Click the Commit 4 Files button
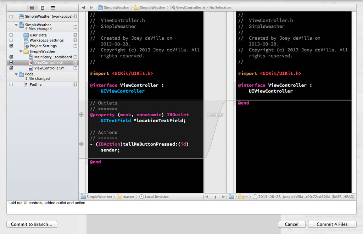The image size is (363, 234). coord(332,224)
